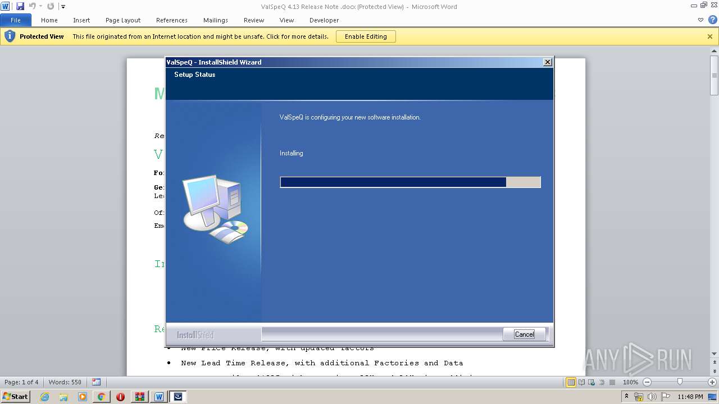Click the 'Words: 550' count in status bar

(x=65, y=382)
